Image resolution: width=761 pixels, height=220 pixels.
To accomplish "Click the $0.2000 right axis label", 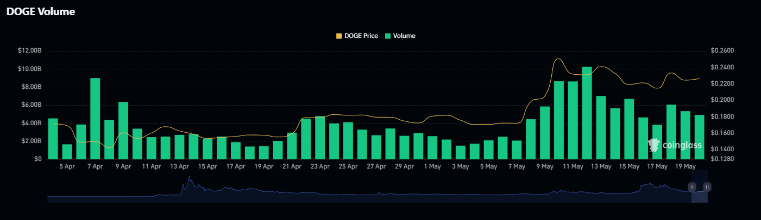I will (722, 100).
